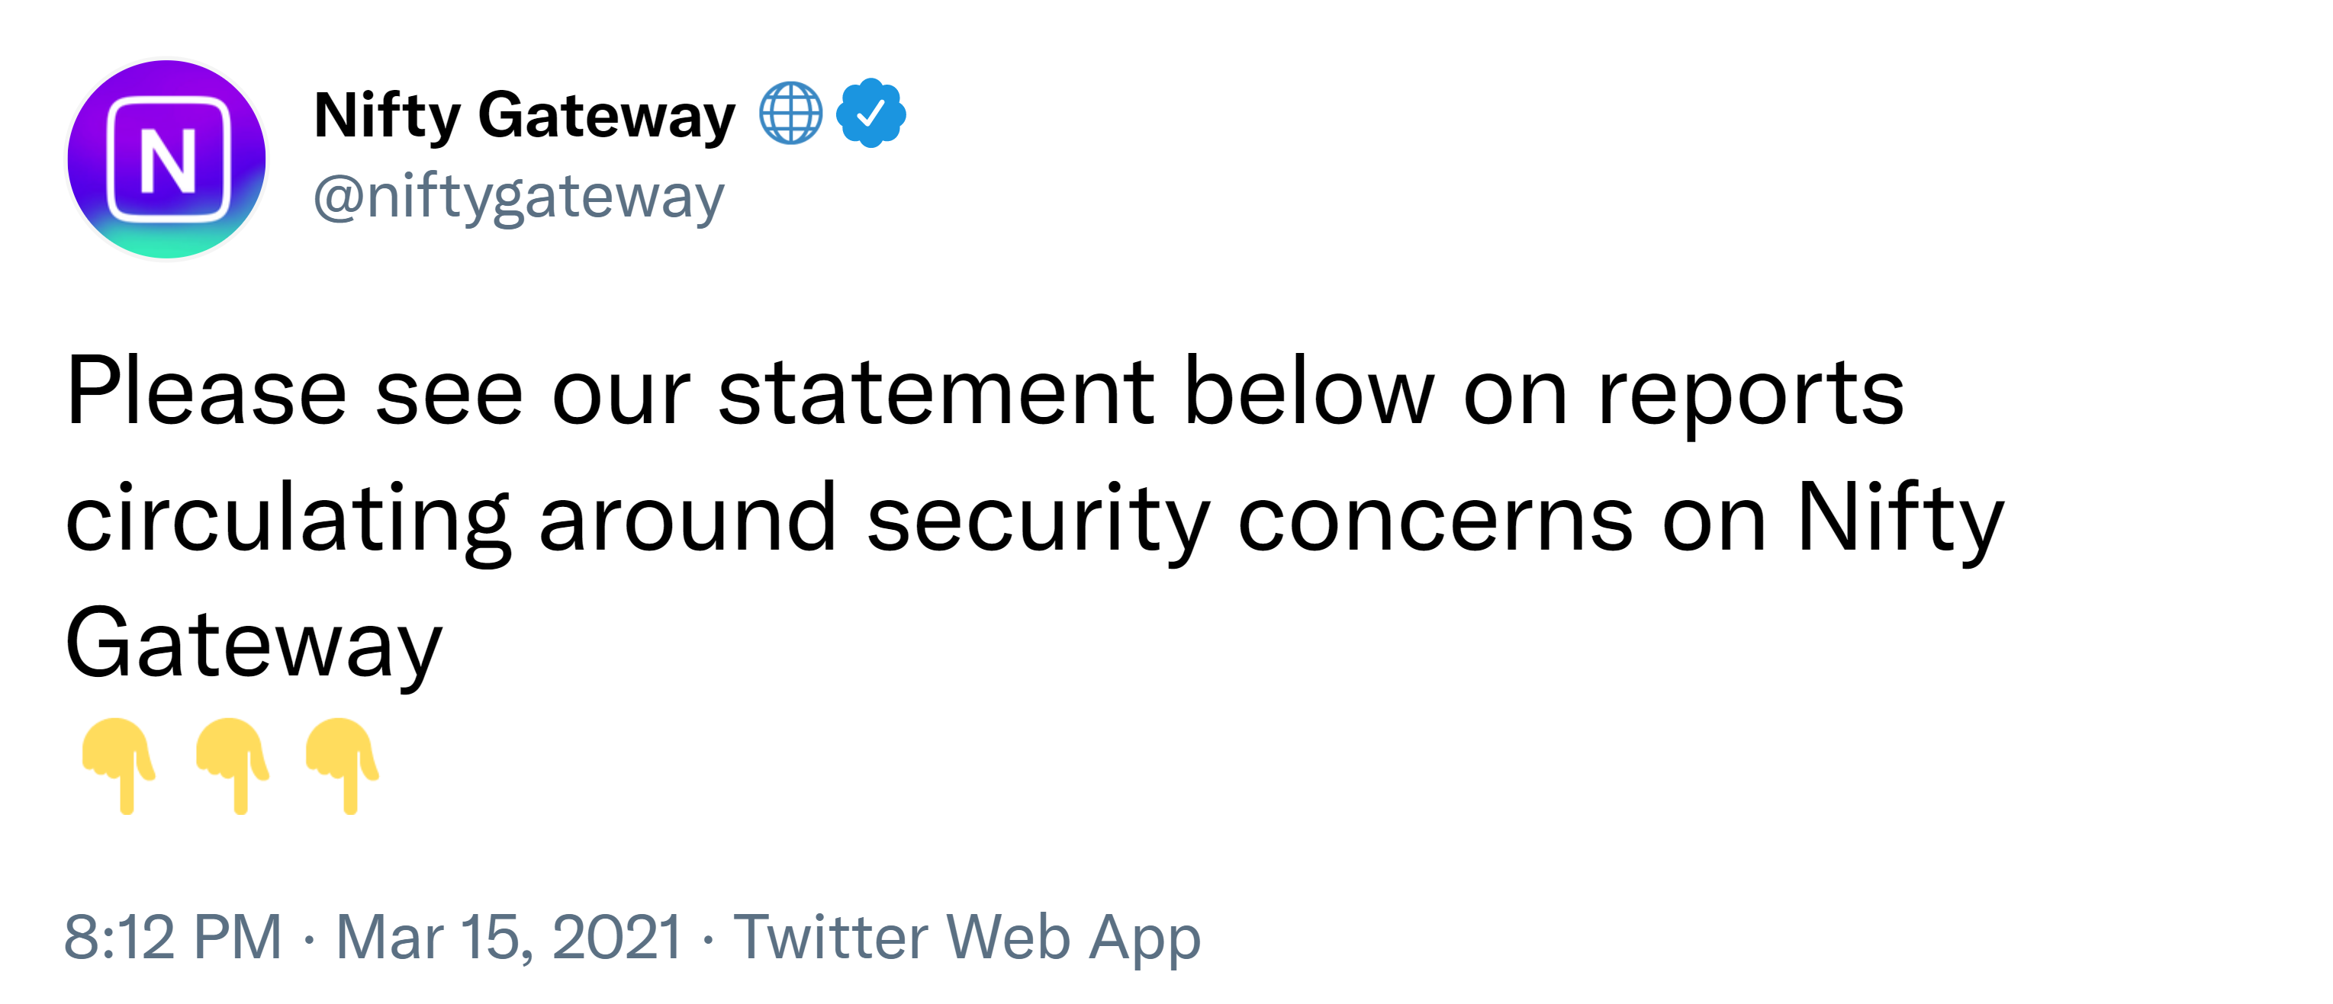Click the green bottom of the avatar
The height and width of the screenshot is (1004, 2333).
pyautogui.click(x=166, y=241)
